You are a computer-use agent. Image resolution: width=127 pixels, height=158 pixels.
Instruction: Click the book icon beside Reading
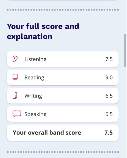(15, 77)
